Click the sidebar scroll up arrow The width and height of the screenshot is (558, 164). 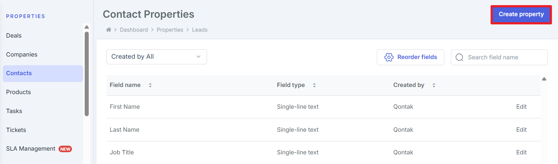pyautogui.click(x=87, y=27)
